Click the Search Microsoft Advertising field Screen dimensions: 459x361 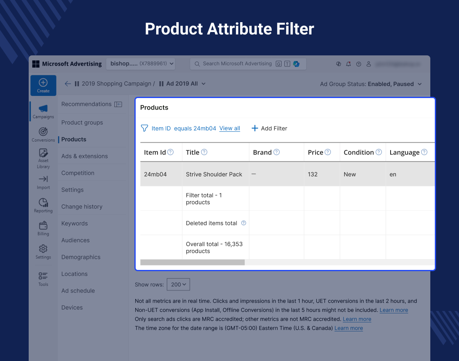[248, 64]
